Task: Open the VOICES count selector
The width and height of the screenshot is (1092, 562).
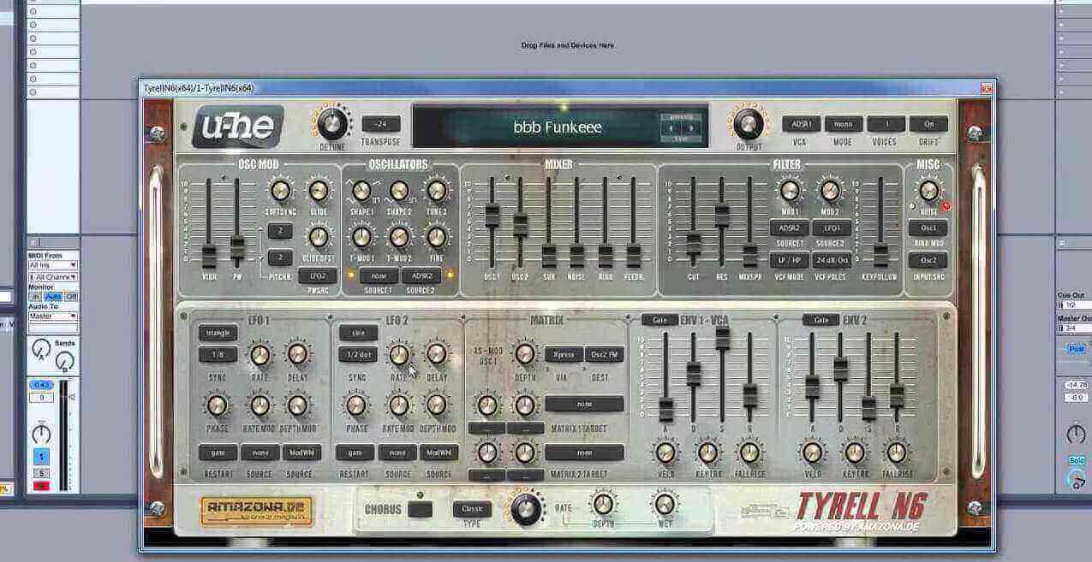Action: click(886, 124)
